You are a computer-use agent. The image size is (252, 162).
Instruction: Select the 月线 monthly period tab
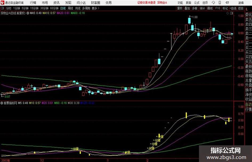click(78, 8)
